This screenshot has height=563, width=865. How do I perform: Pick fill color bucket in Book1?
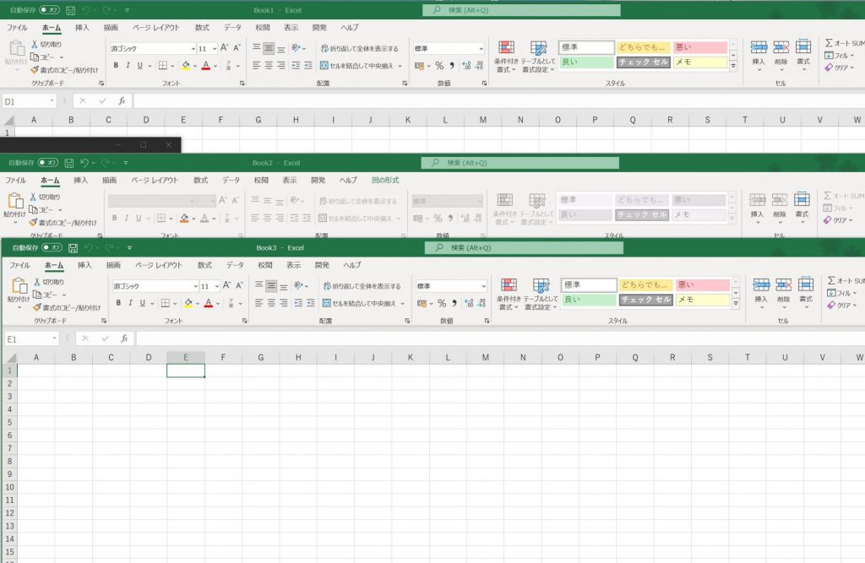(186, 65)
